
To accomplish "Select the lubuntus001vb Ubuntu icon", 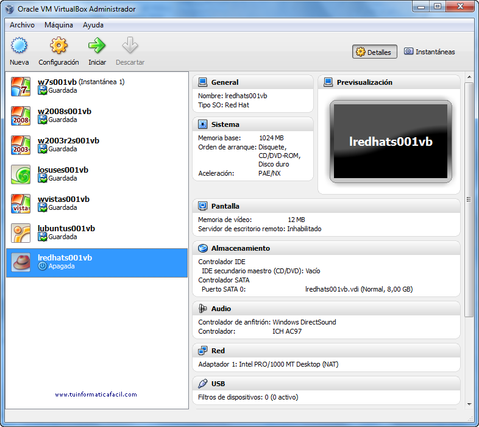I will [x=21, y=233].
